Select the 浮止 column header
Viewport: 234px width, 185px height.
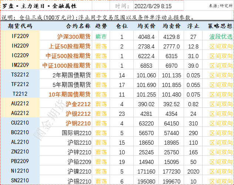coord(193,26)
